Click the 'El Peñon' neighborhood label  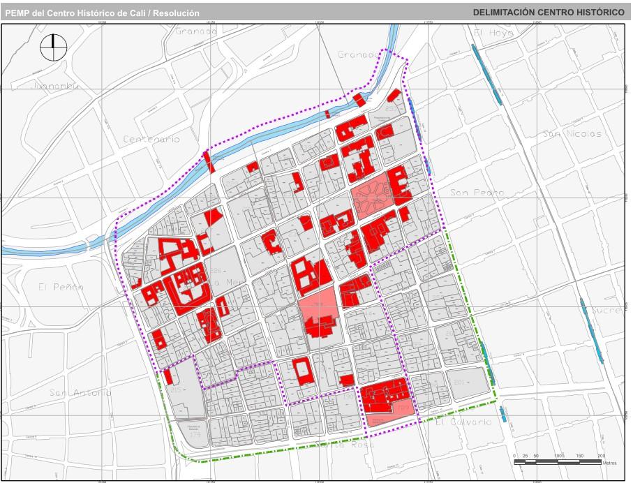coord(61,287)
